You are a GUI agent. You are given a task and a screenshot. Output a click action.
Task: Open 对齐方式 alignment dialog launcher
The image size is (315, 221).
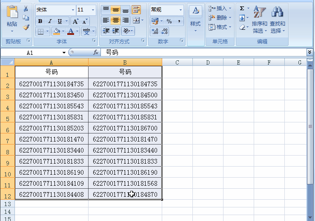[143, 40]
